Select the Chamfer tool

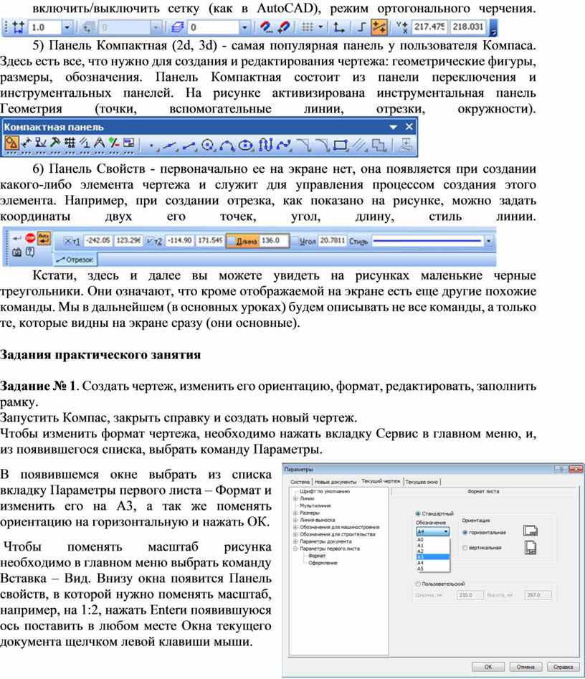tap(304, 146)
